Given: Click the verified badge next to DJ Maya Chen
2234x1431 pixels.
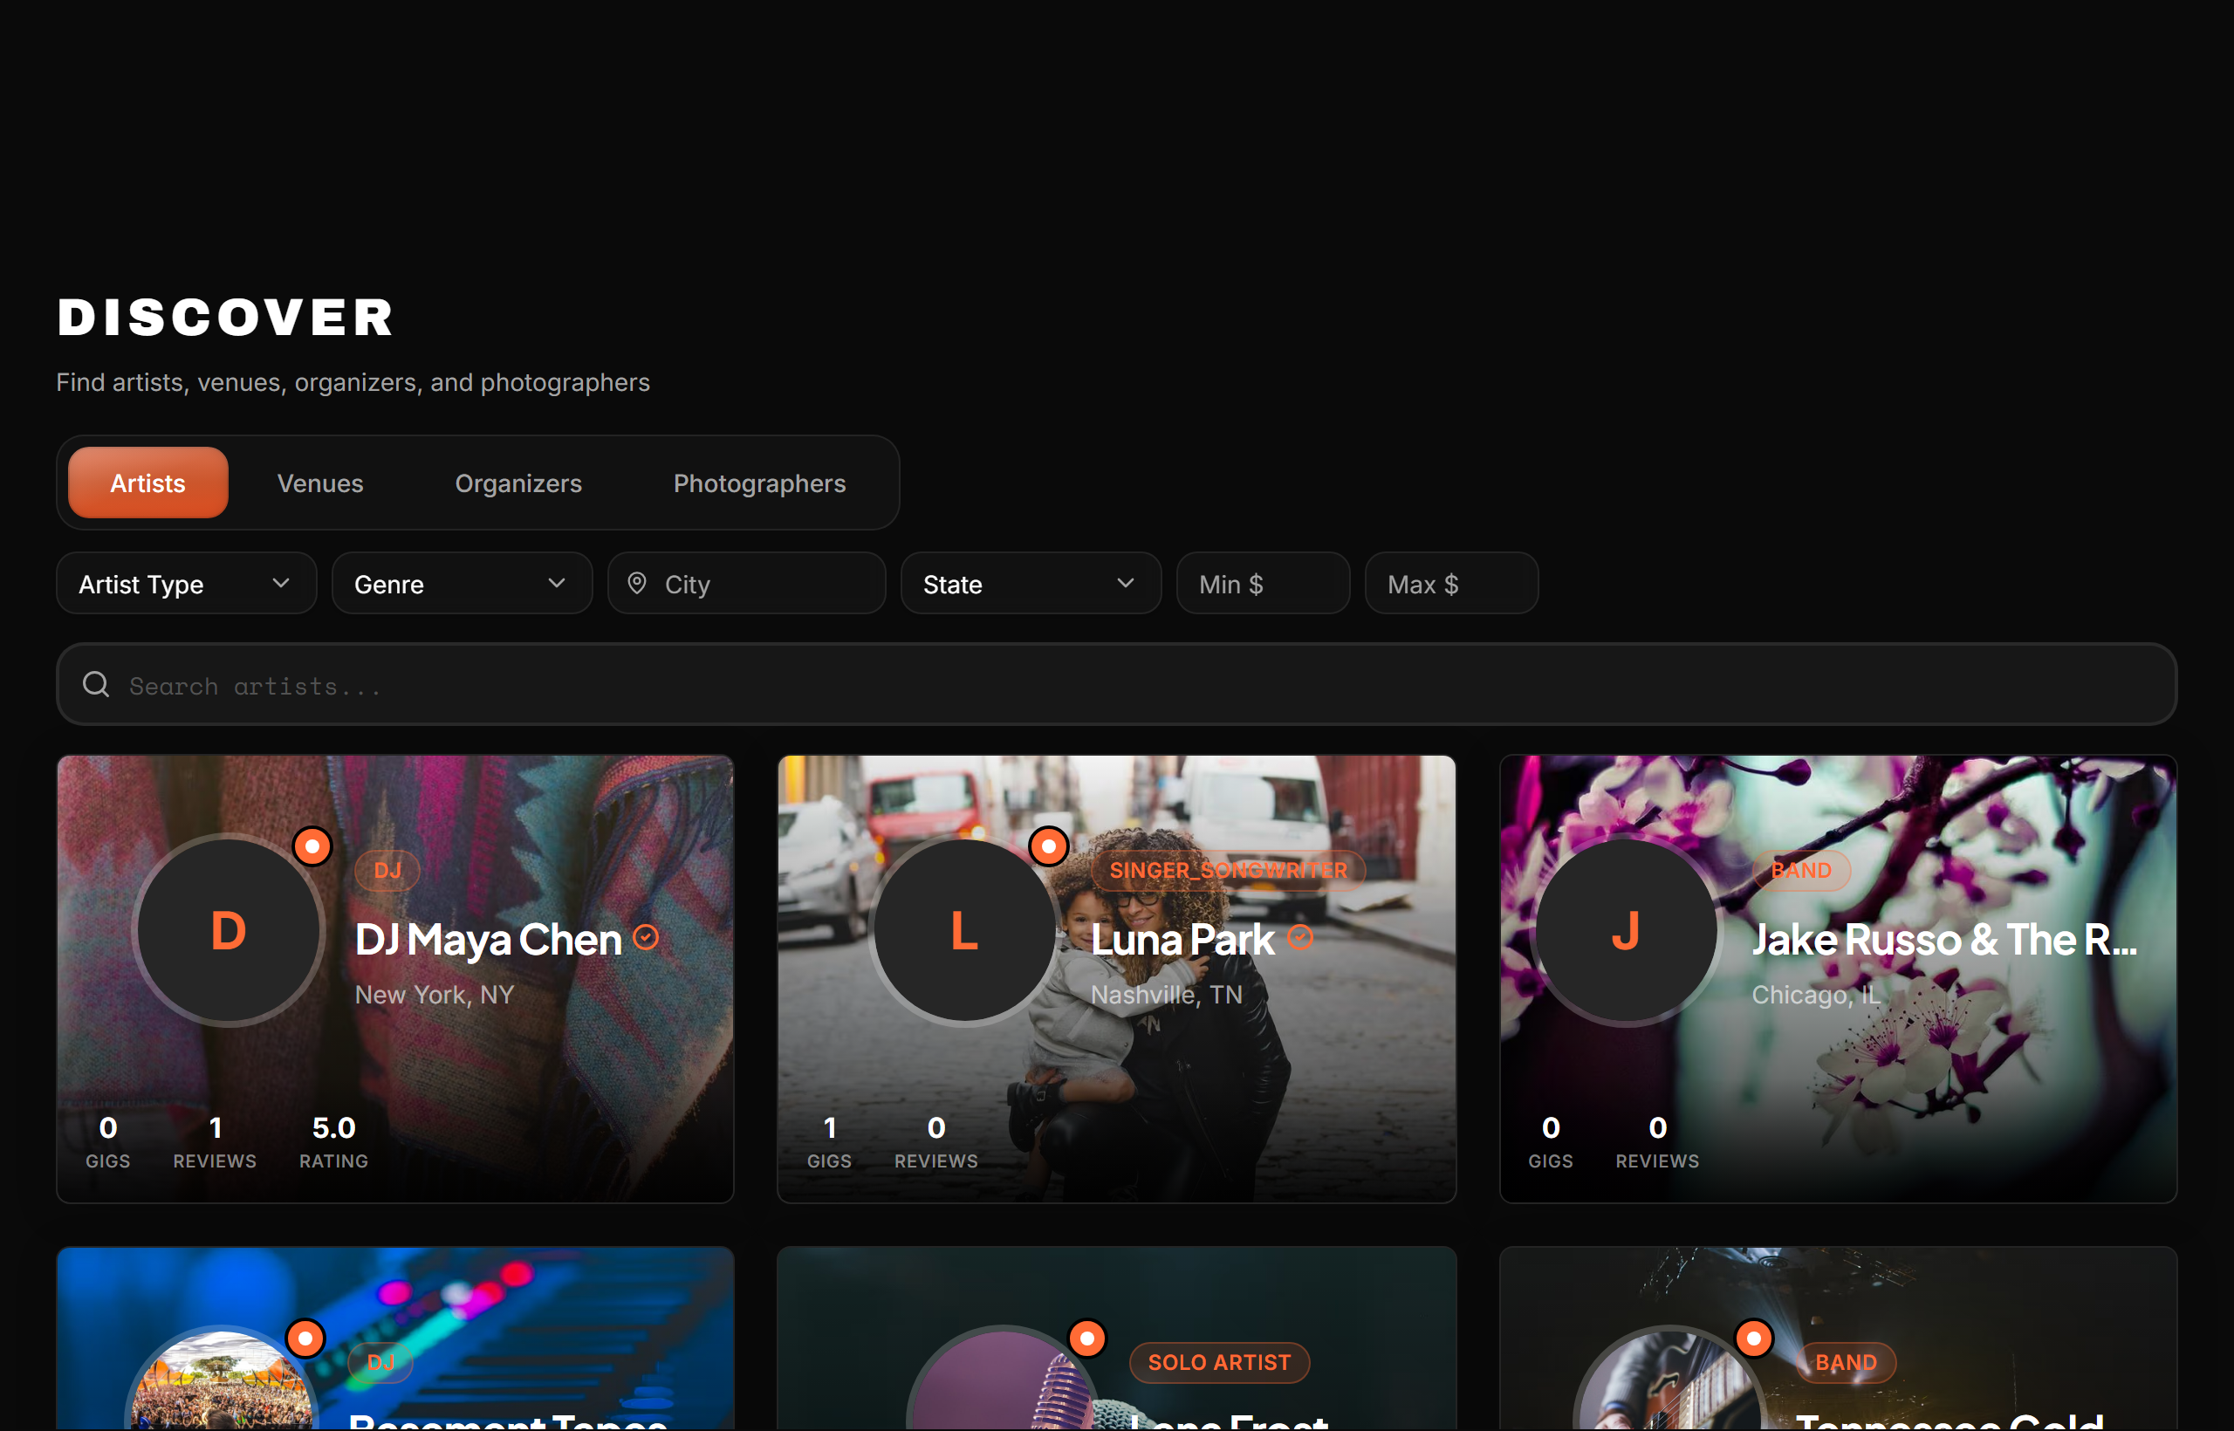Looking at the screenshot, I should 646,938.
